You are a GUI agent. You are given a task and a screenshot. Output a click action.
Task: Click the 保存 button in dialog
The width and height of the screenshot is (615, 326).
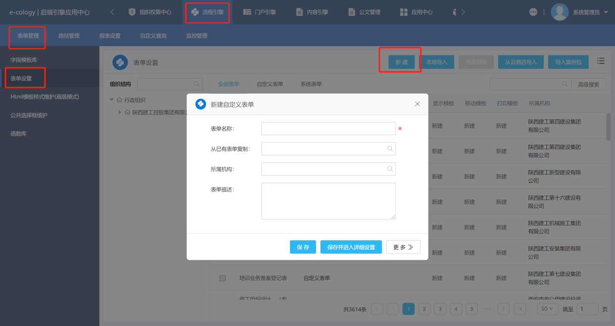[x=303, y=247]
